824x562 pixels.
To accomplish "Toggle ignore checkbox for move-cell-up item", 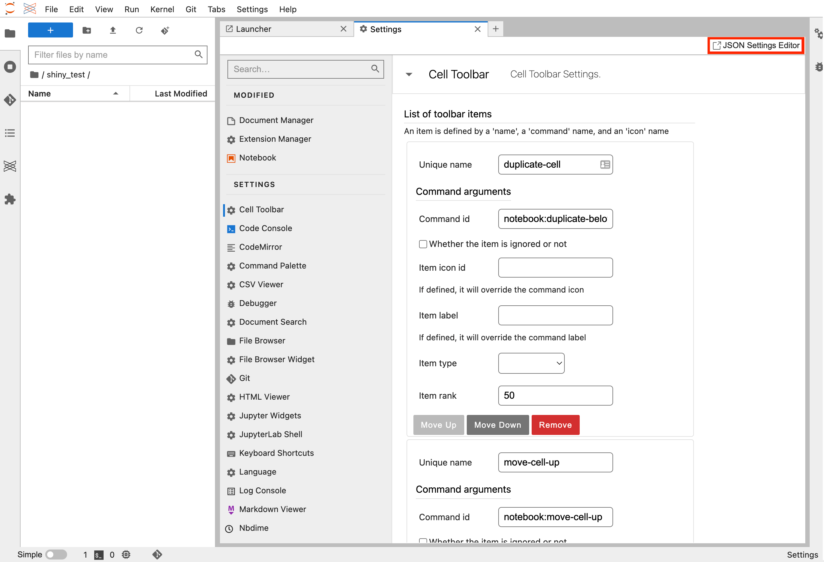I will (423, 541).
